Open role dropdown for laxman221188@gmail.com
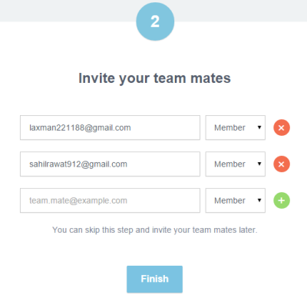 236,127
